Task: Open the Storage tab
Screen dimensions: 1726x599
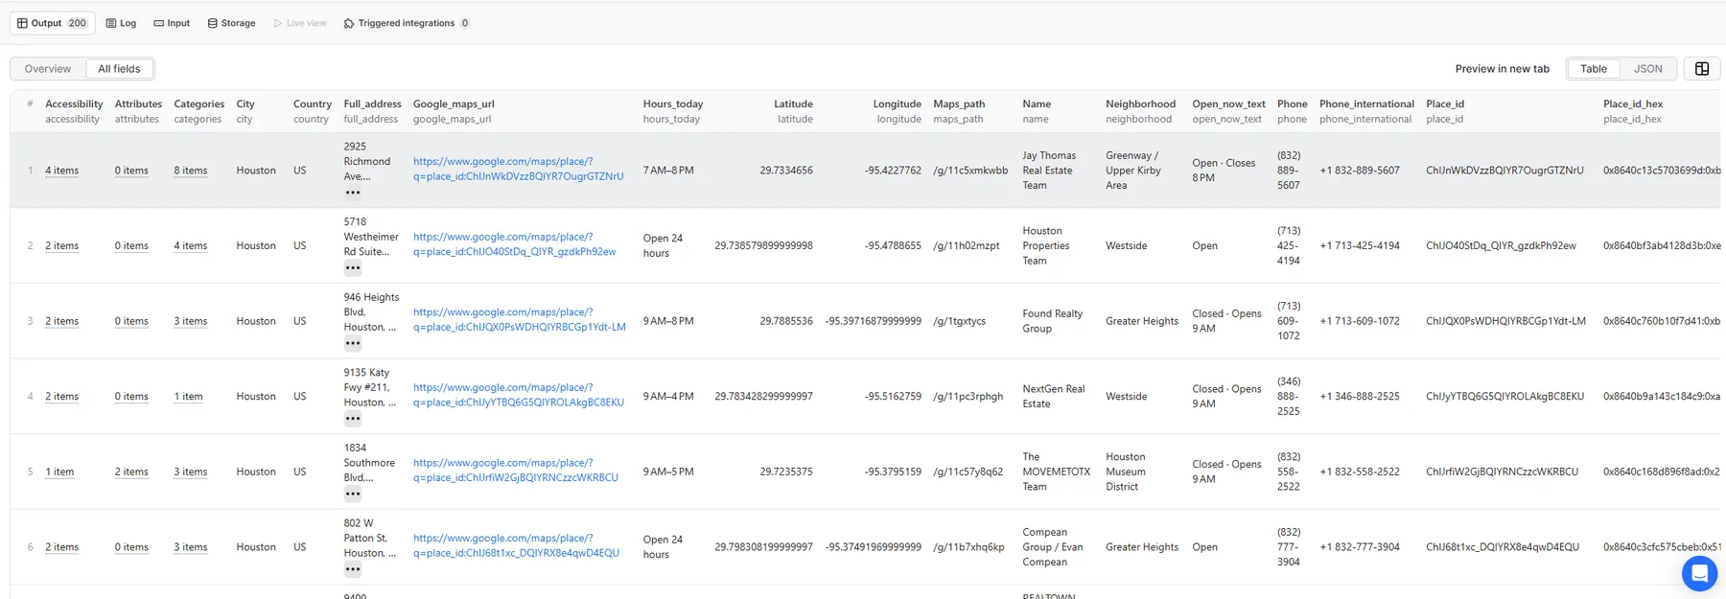Action: tap(231, 23)
